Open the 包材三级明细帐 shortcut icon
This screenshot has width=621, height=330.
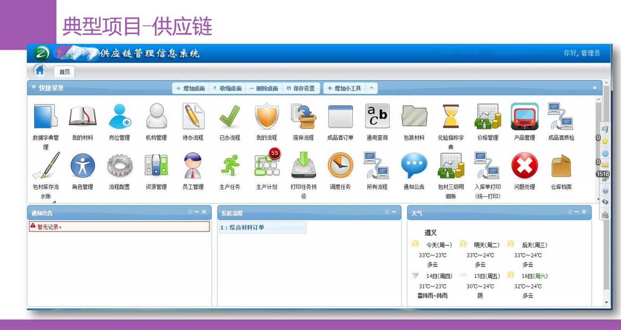pyautogui.click(x=451, y=165)
